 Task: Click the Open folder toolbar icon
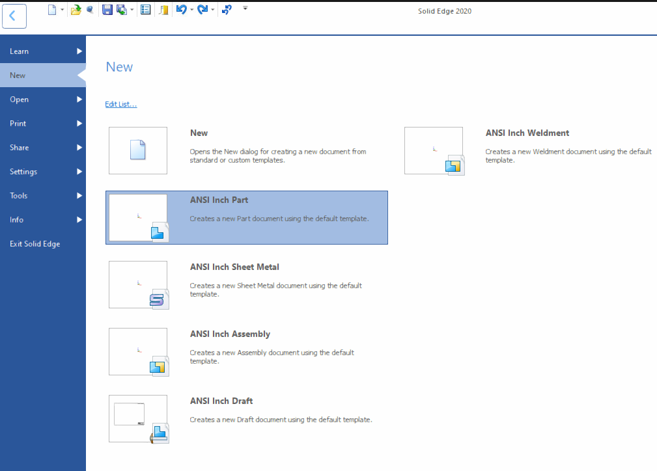tap(76, 10)
